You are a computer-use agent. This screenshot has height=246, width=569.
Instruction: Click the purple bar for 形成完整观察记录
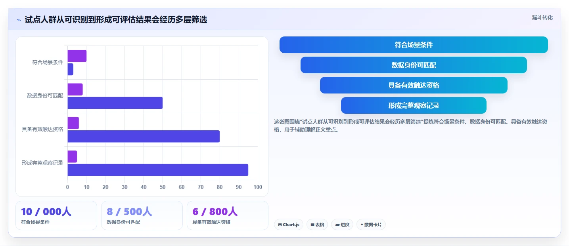pos(72,156)
